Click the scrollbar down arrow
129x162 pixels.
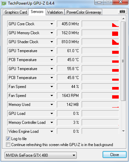coord(123,131)
